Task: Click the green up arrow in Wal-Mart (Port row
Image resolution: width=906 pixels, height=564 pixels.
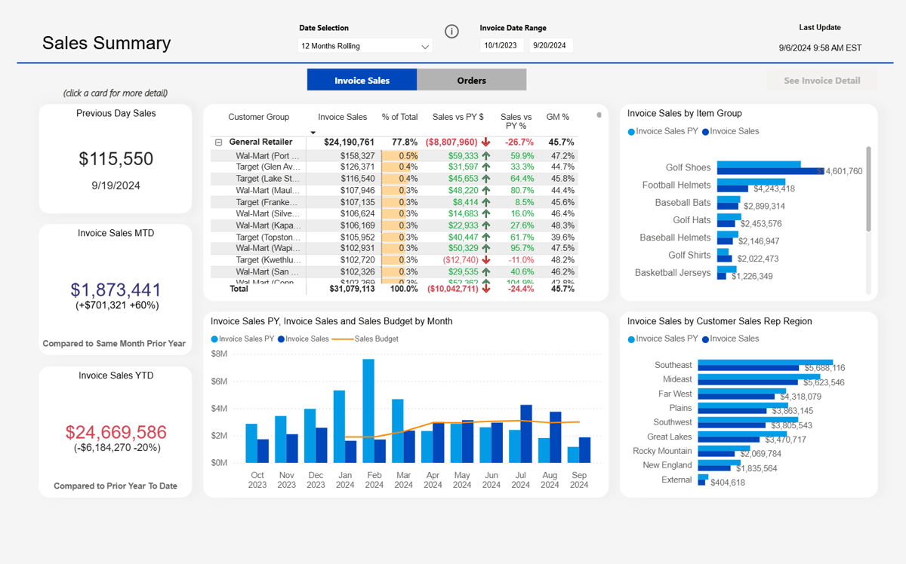Action: tap(485, 156)
